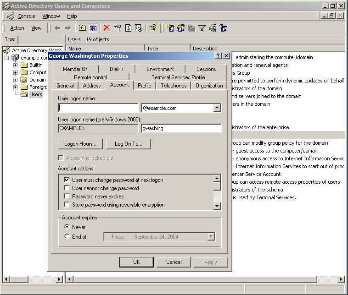This screenshot has width=348, height=295.
Task: Expand the ForeignSecurityPrincipals tree node
Action: (x=15, y=87)
